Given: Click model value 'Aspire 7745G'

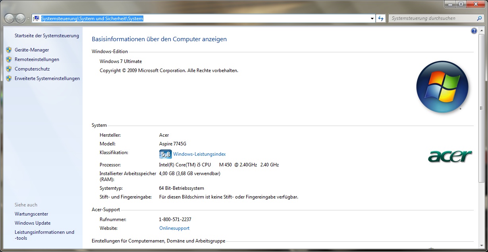Looking at the screenshot, I should [x=173, y=144].
